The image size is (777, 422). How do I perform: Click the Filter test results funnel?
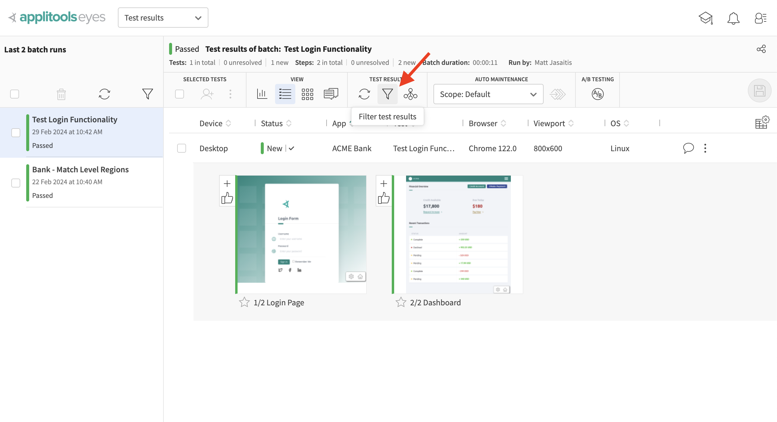tap(388, 94)
